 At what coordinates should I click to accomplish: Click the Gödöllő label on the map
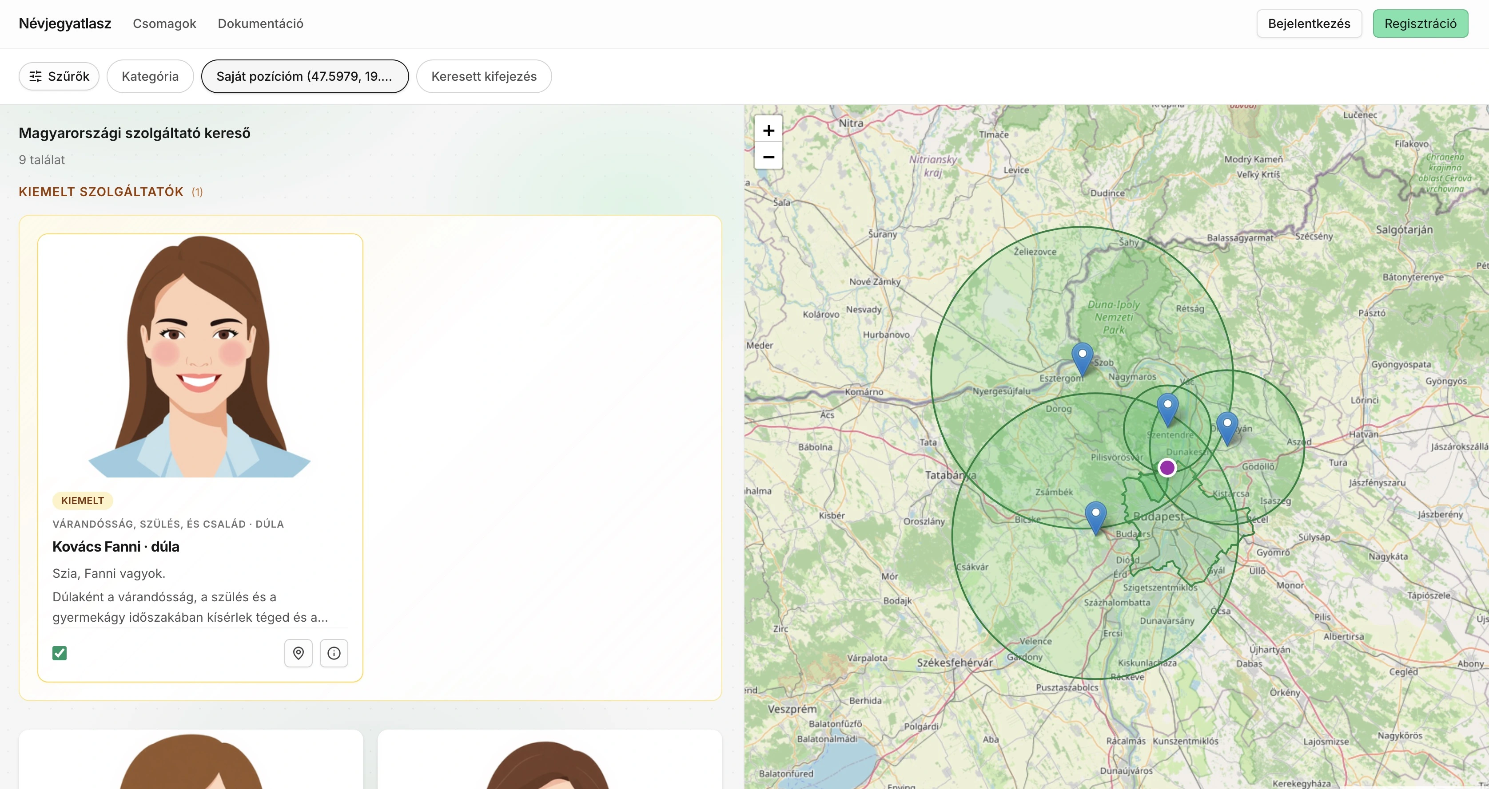click(x=1258, y=466)
